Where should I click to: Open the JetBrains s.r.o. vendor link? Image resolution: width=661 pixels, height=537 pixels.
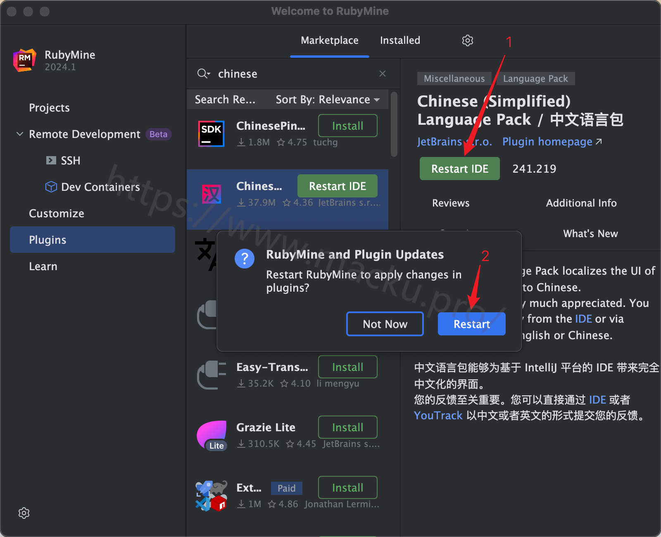coord(454,142)
